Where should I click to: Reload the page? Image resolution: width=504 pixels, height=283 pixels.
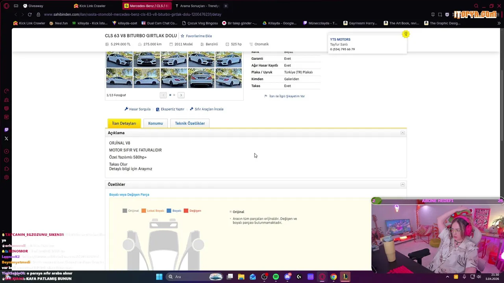click(x=30, y=15)
